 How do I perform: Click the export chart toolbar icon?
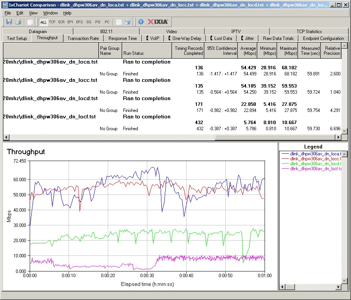(119, 22)
